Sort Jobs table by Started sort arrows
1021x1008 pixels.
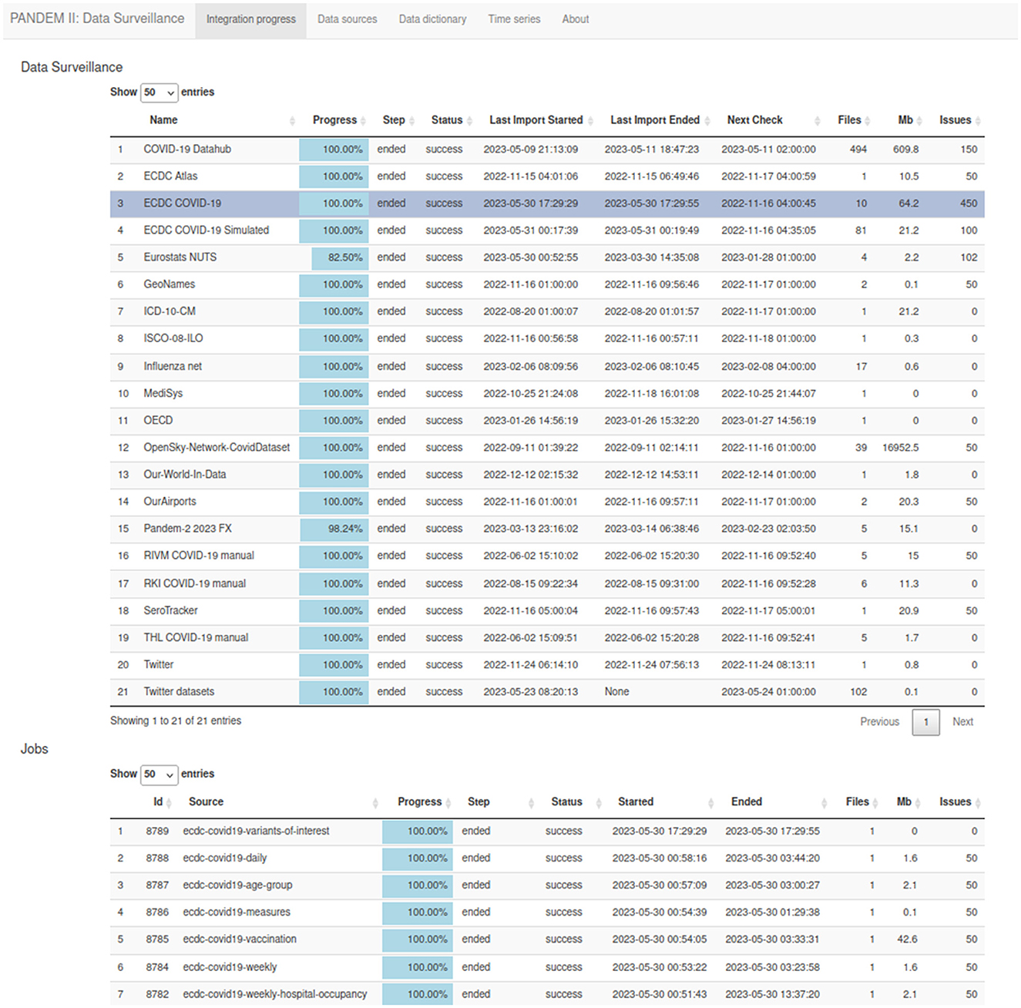[710, 802]
